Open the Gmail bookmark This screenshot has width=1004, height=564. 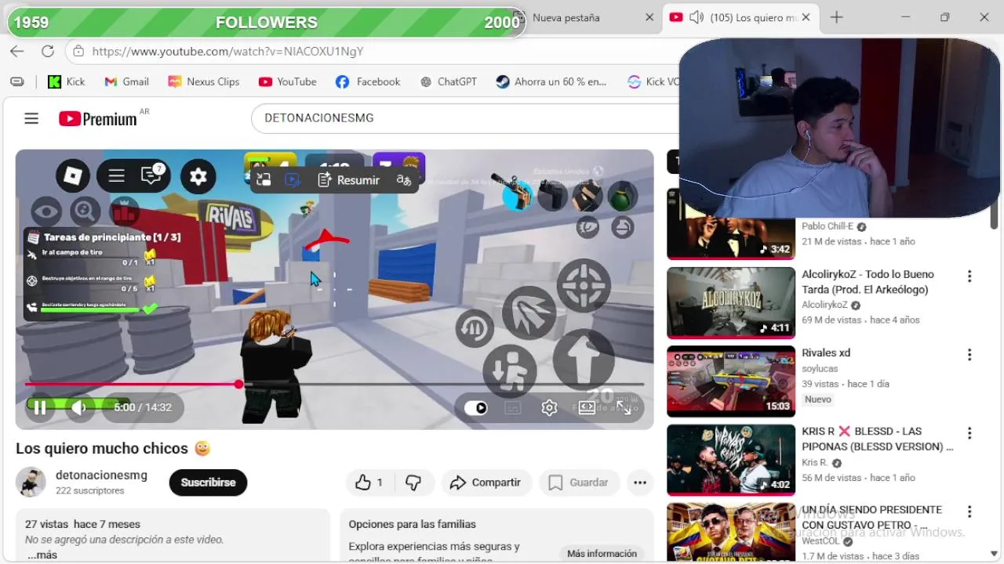(x=126, y=81)
